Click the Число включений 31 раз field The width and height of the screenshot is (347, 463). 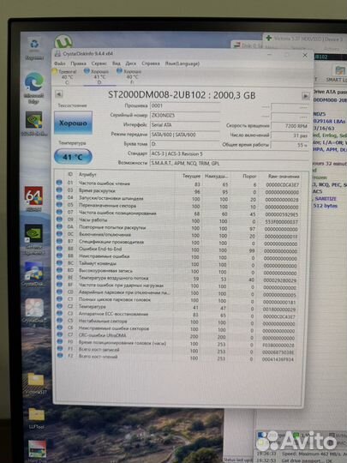tap(290, 135)
